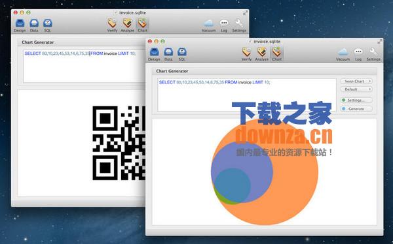
Task: Click Vacuum cloud icon in the back window
Action: coord(208,25)
